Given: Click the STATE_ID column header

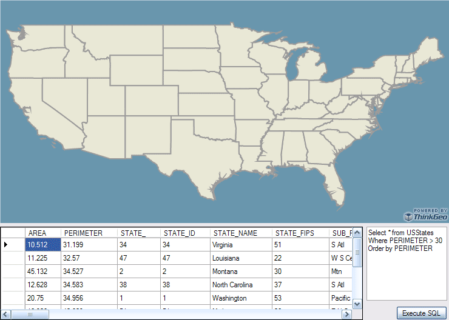Looking at the screenshot, I should click(185, 233).
